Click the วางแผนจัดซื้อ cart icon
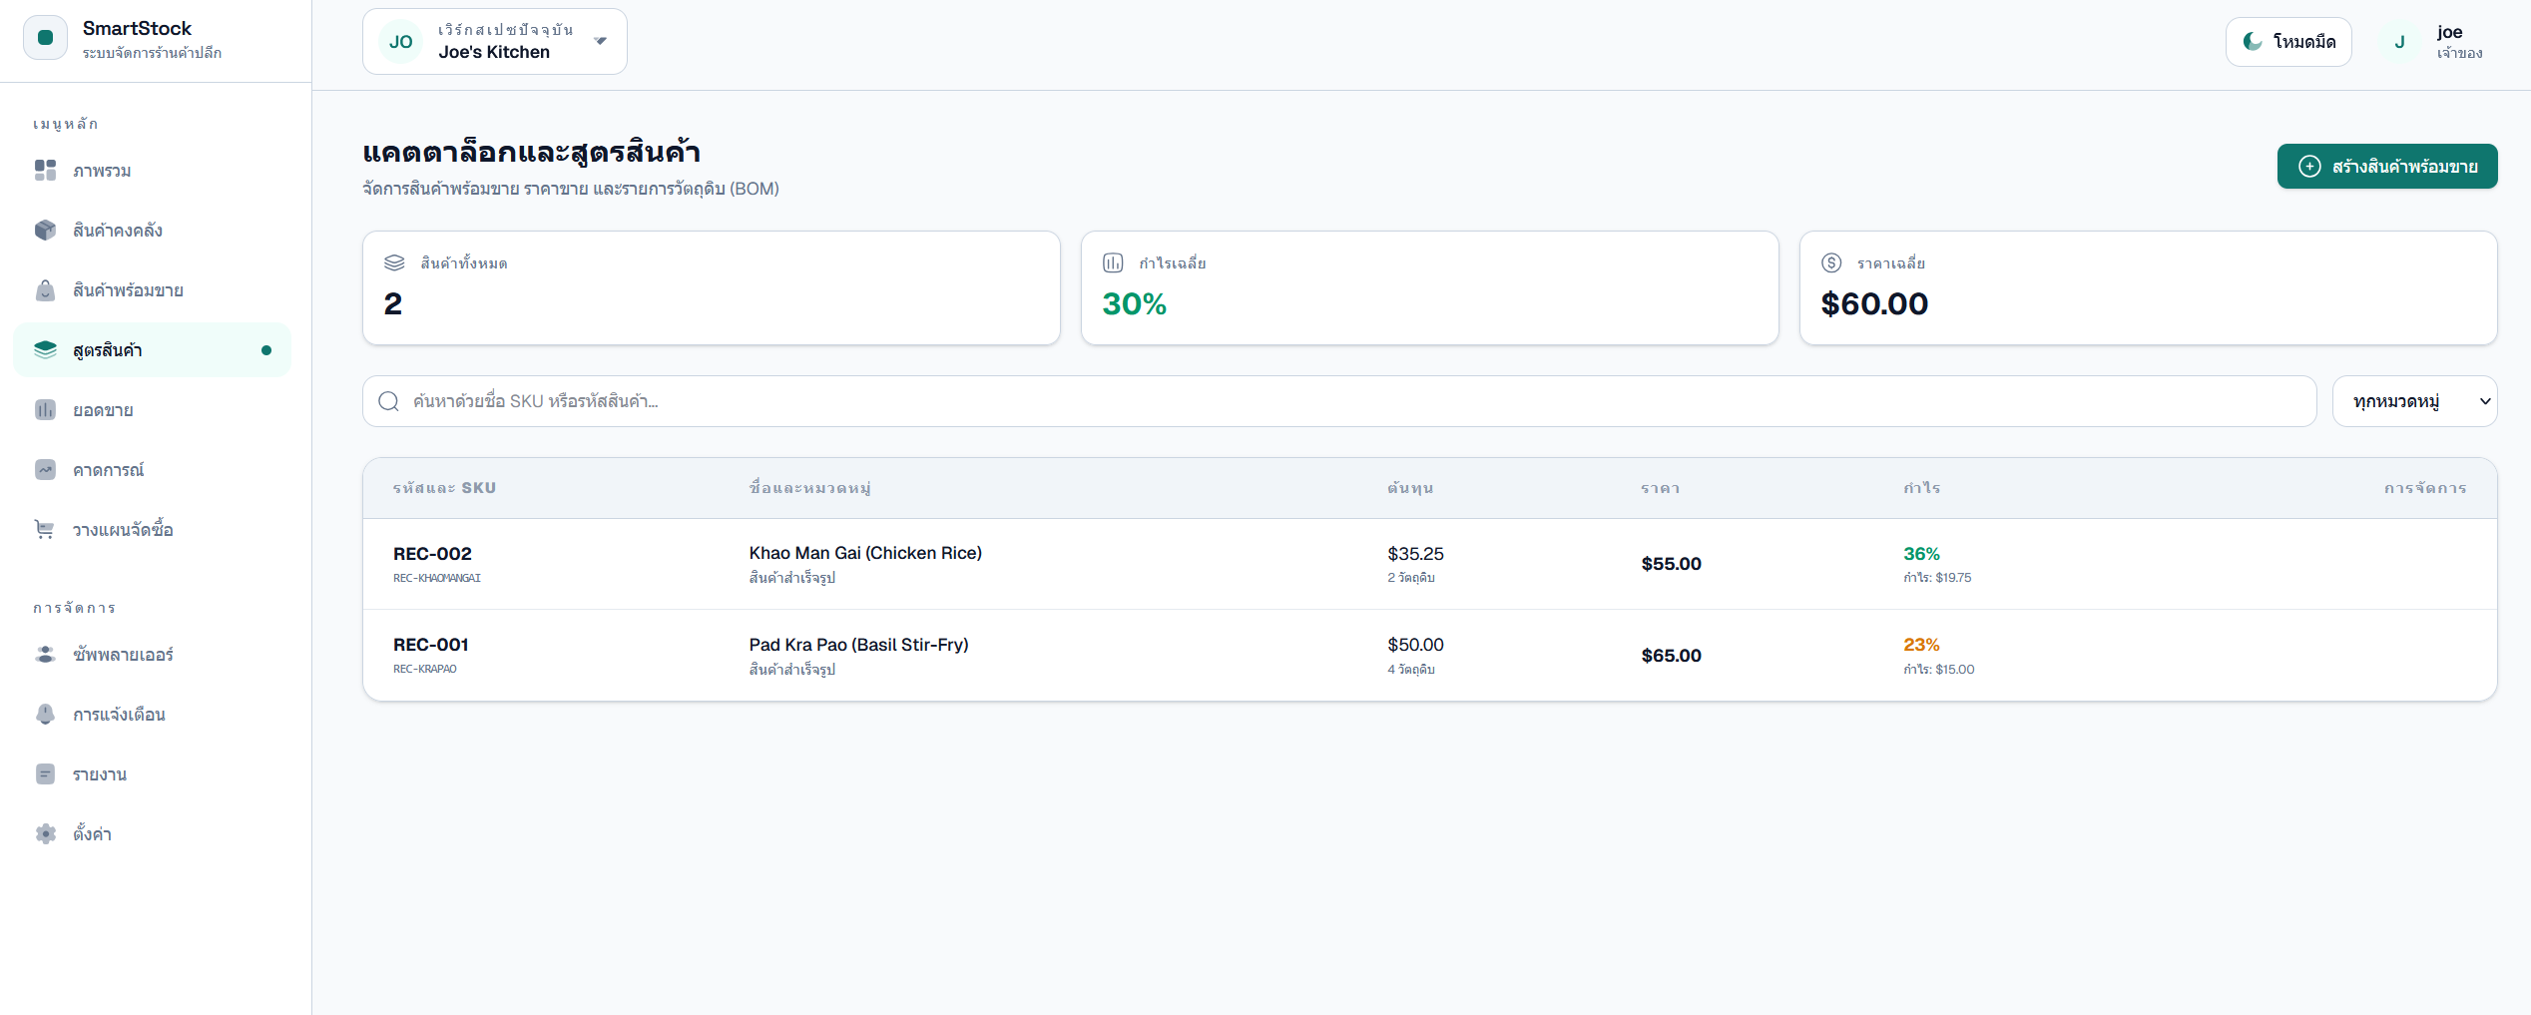Screen dimensions: 2531x1015 (x=45, y=530)
